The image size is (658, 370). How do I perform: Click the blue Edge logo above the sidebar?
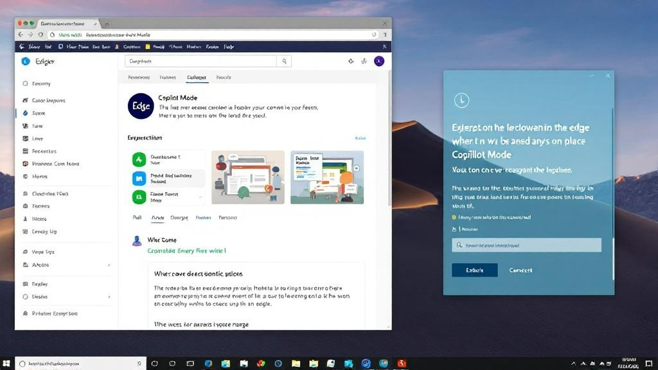pos(26,61)
